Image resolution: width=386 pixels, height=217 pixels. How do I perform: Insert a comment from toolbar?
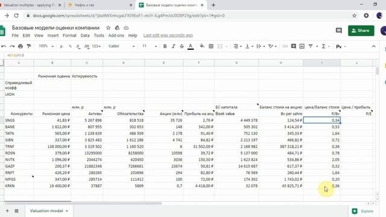coord(294,46)
